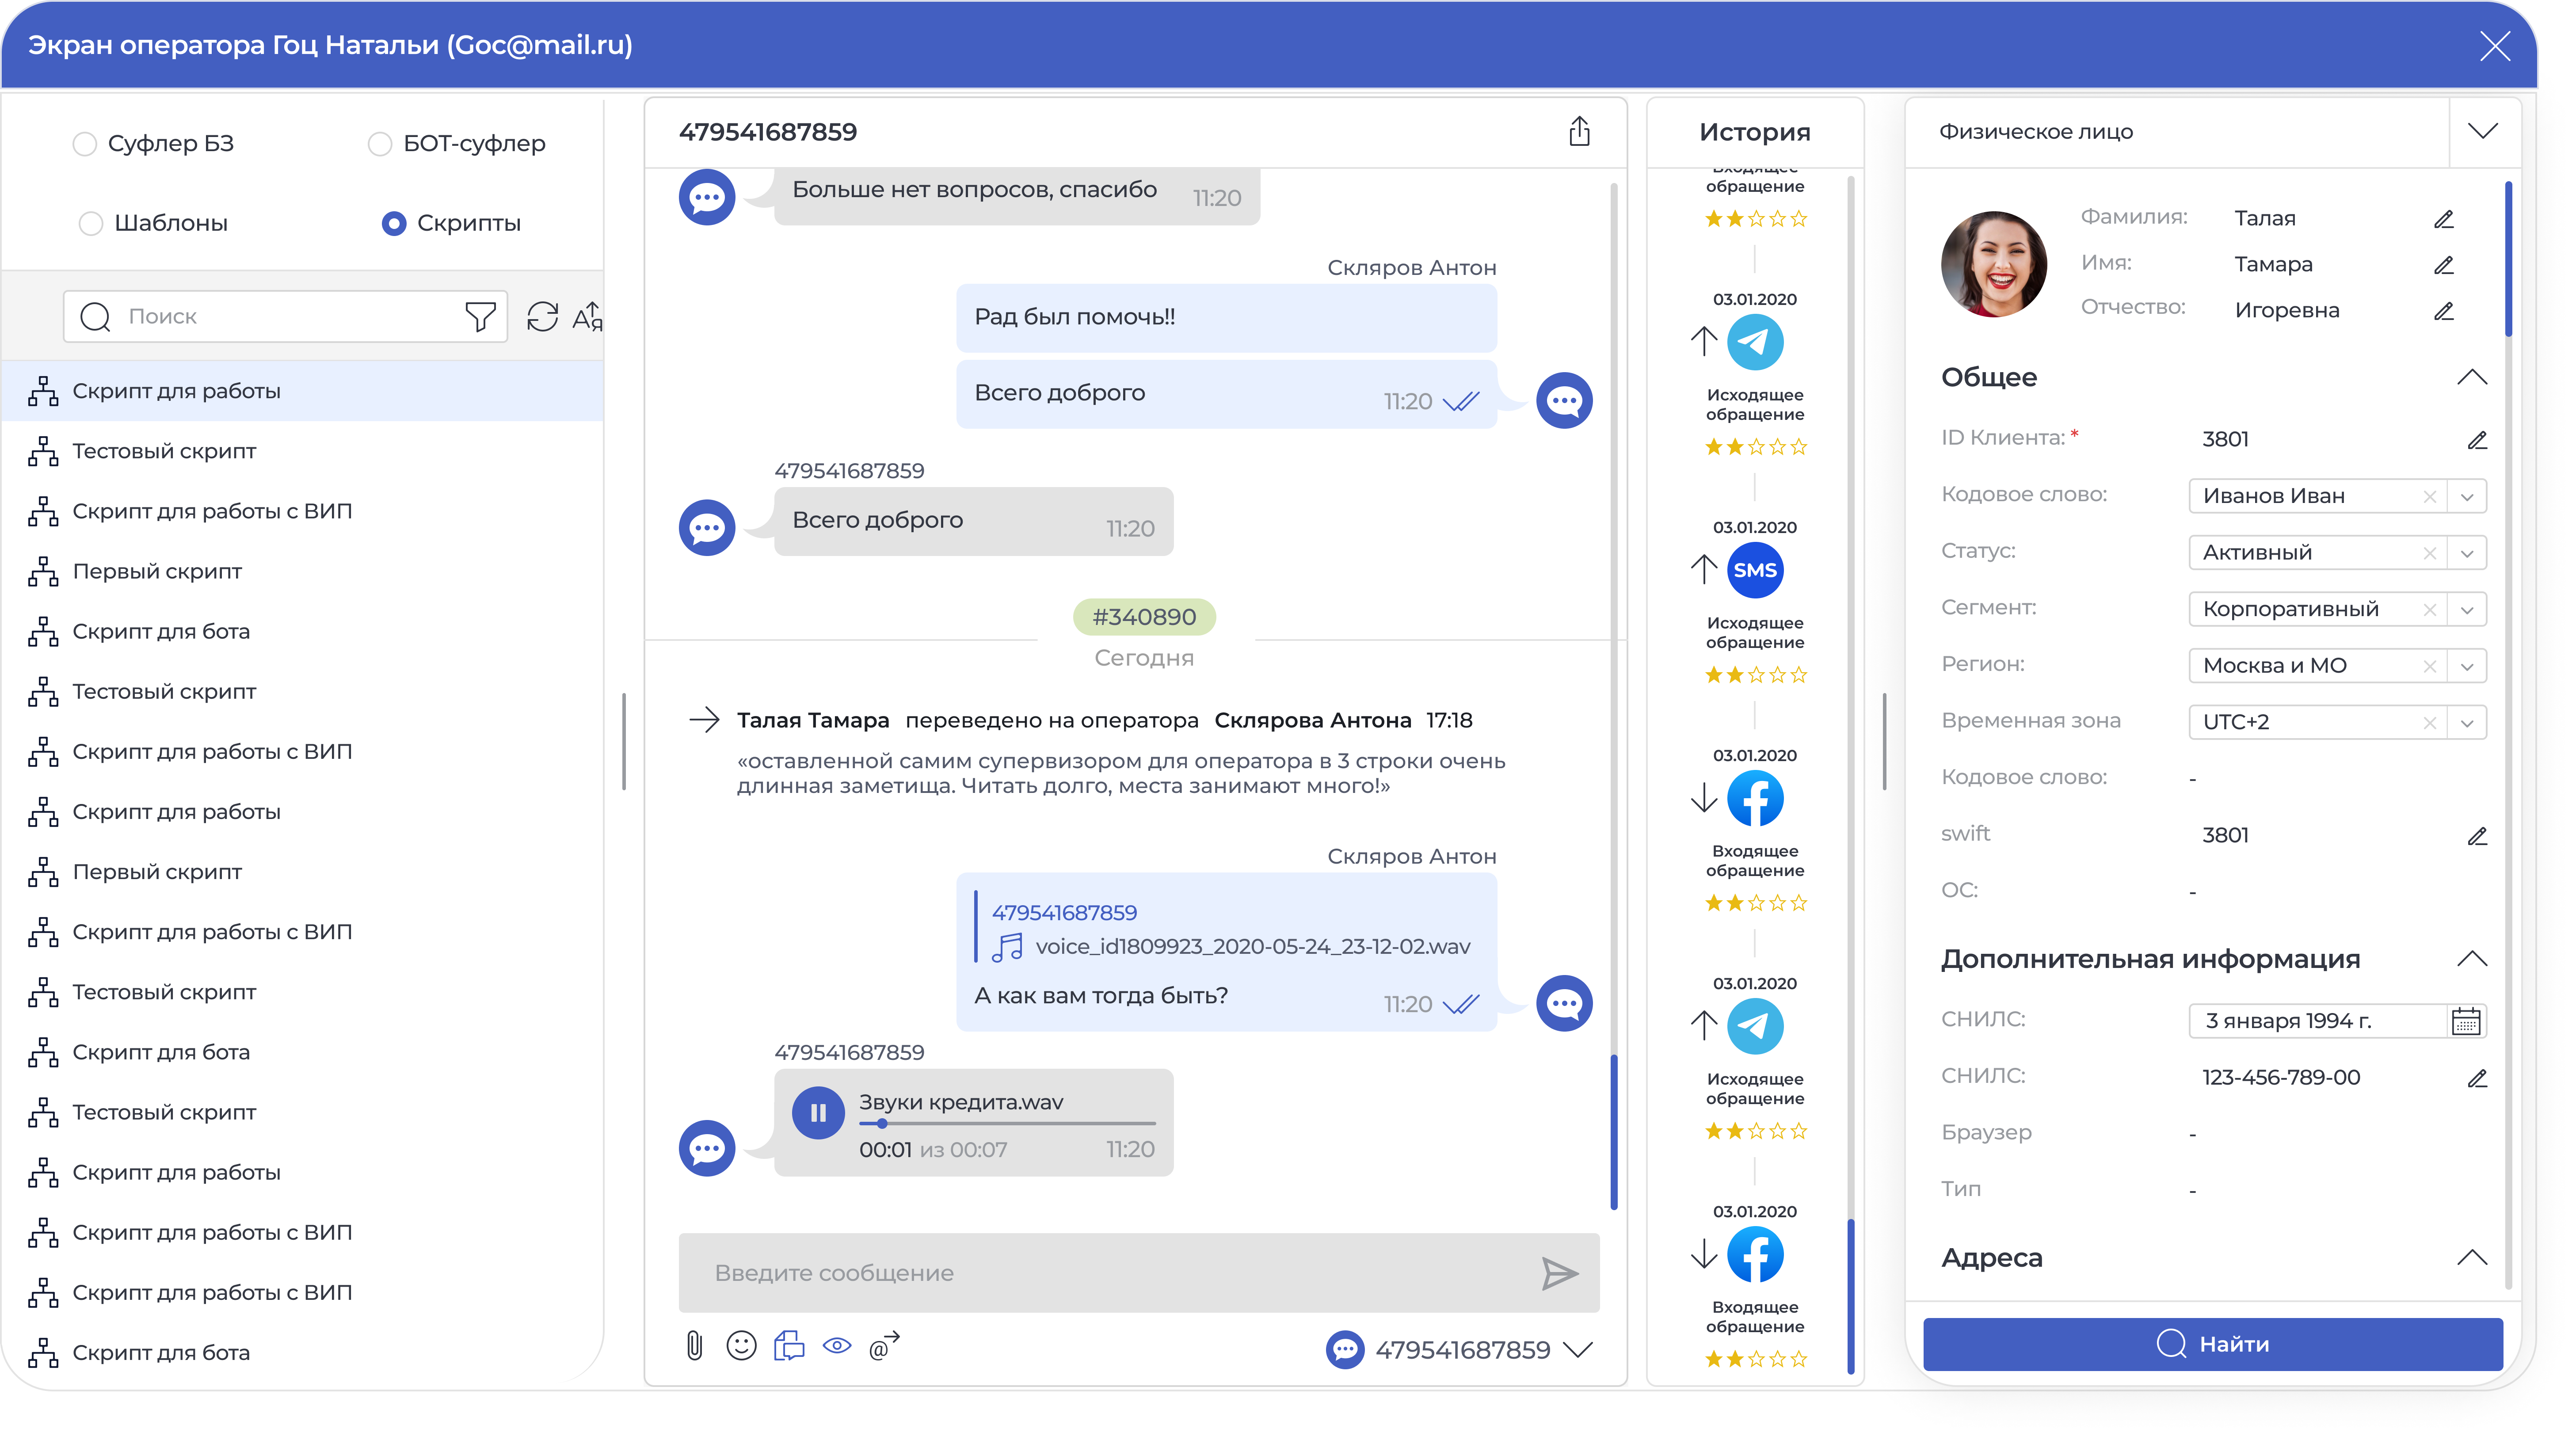This screenshot has height=1440, width=2576.
Task: Open the emoji smiley picker
Action: [x=741, y=1345]
